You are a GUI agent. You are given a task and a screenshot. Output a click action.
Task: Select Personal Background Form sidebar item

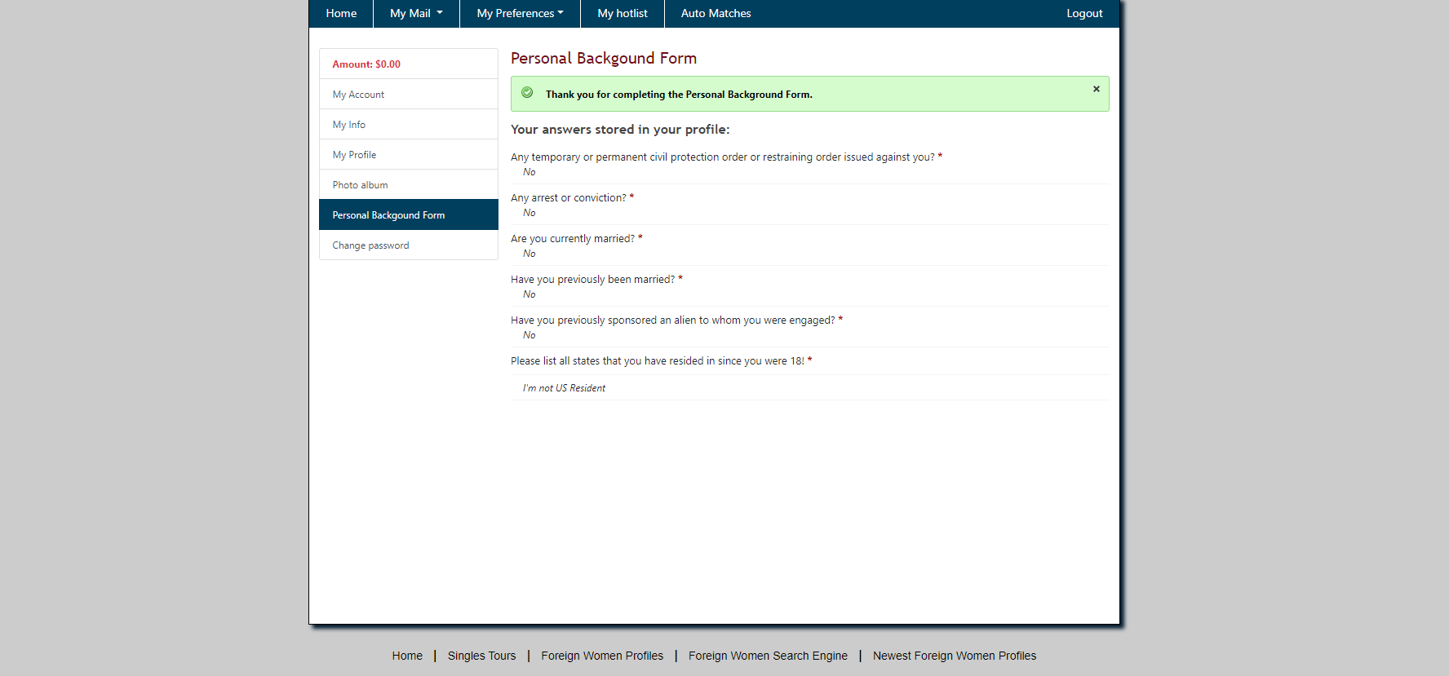[x=409, y=215]
